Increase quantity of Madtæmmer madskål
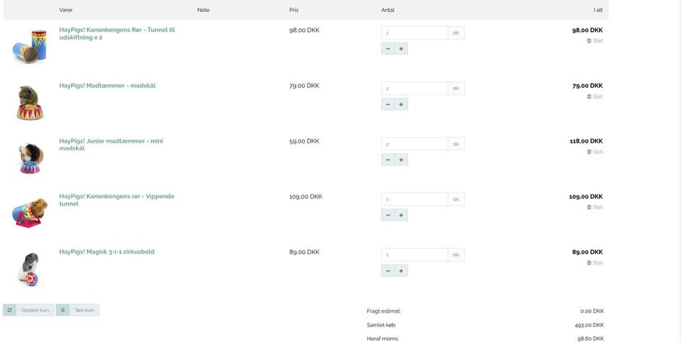The image size is (681, 342). (401, 104)
